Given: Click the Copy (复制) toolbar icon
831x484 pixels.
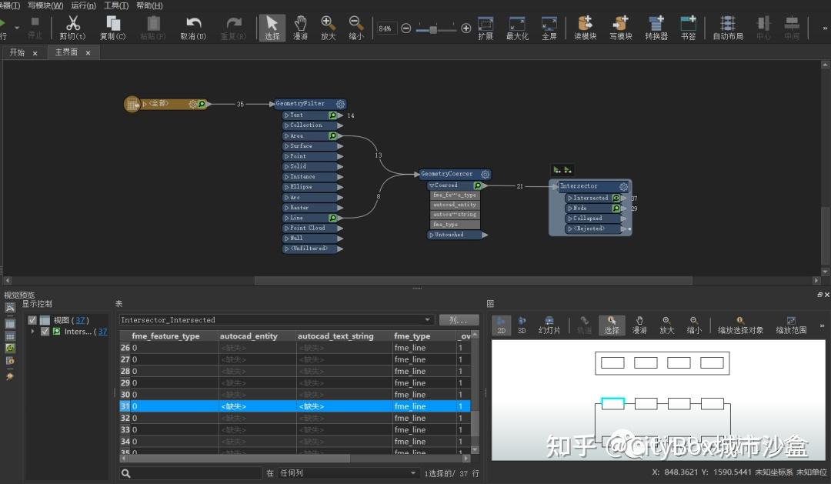Looking at the screenshot, I should coord(113,28).
